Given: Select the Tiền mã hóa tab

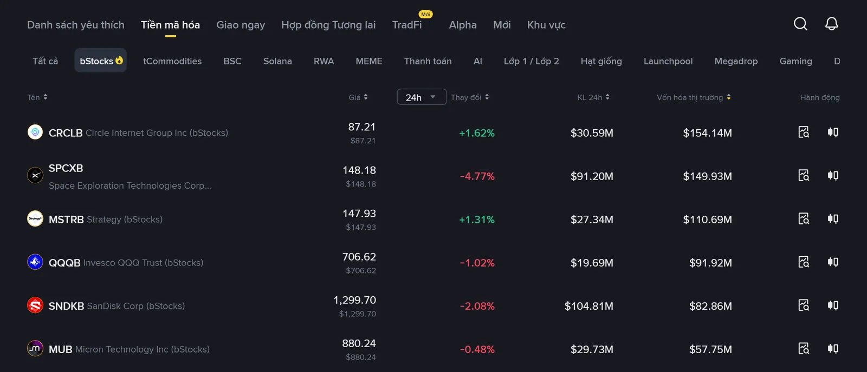Looking at the screenshot, I should (170, 25).
